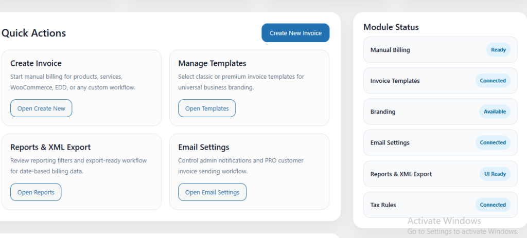Select the Manage Templates card heading

coord(212,63)
